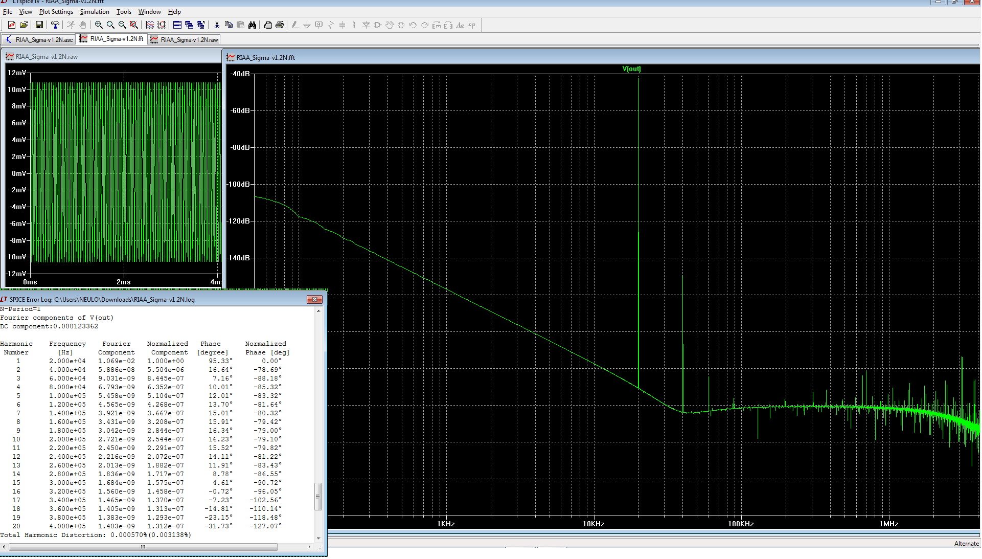The height and width of the screenshot is (559, 982).
Task: Click the Open file folder icon
Action: [24, 25]
